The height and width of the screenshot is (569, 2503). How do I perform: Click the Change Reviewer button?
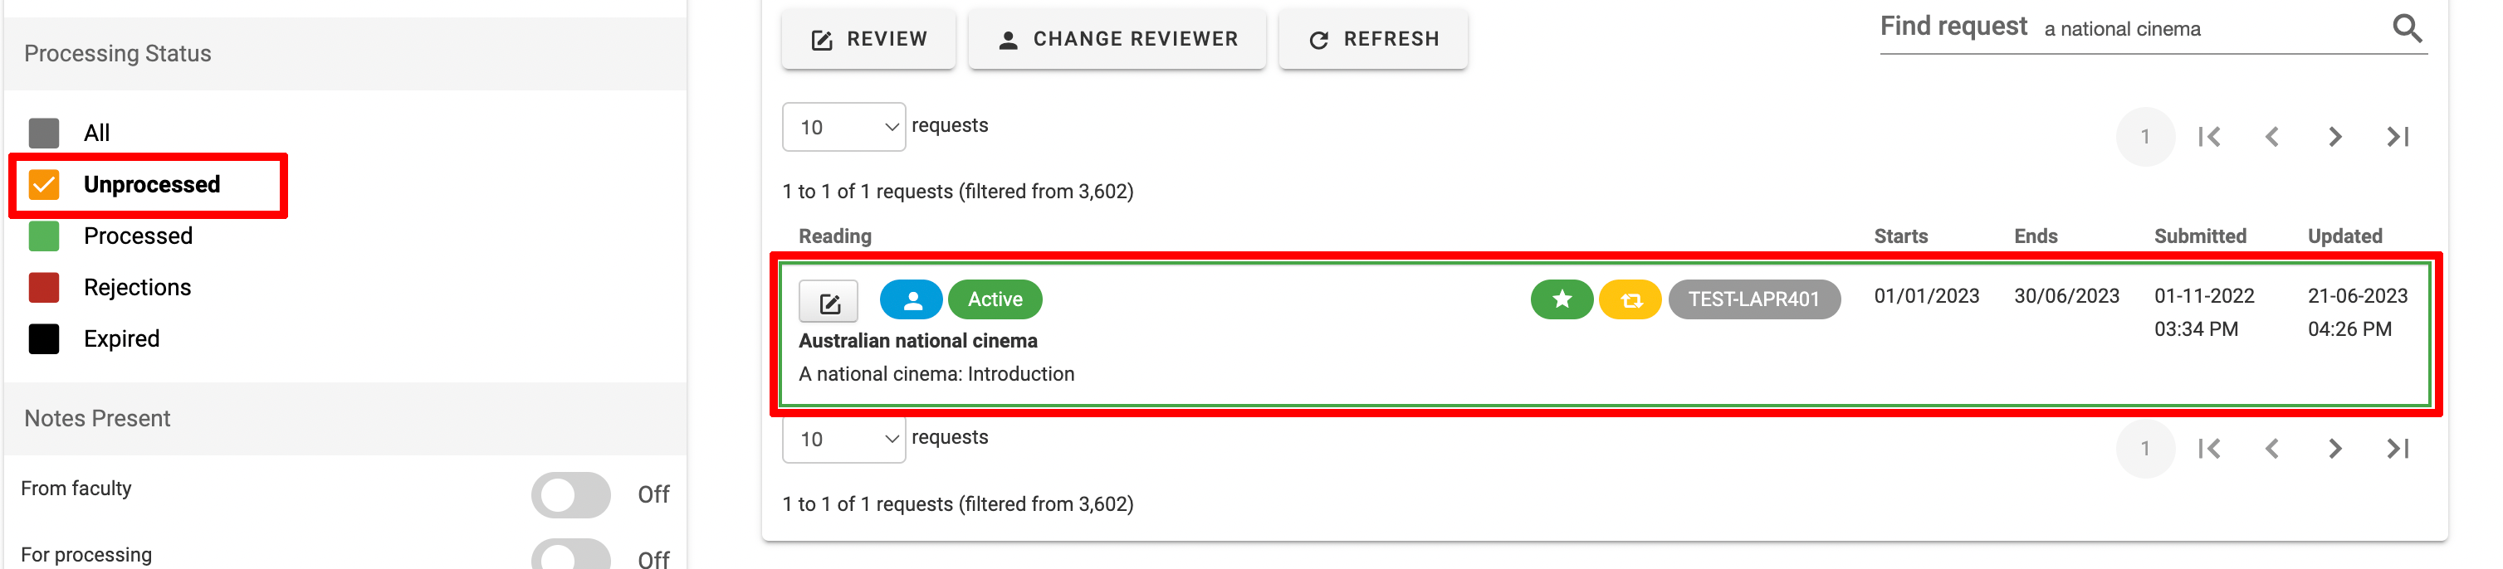point(1117,40)
